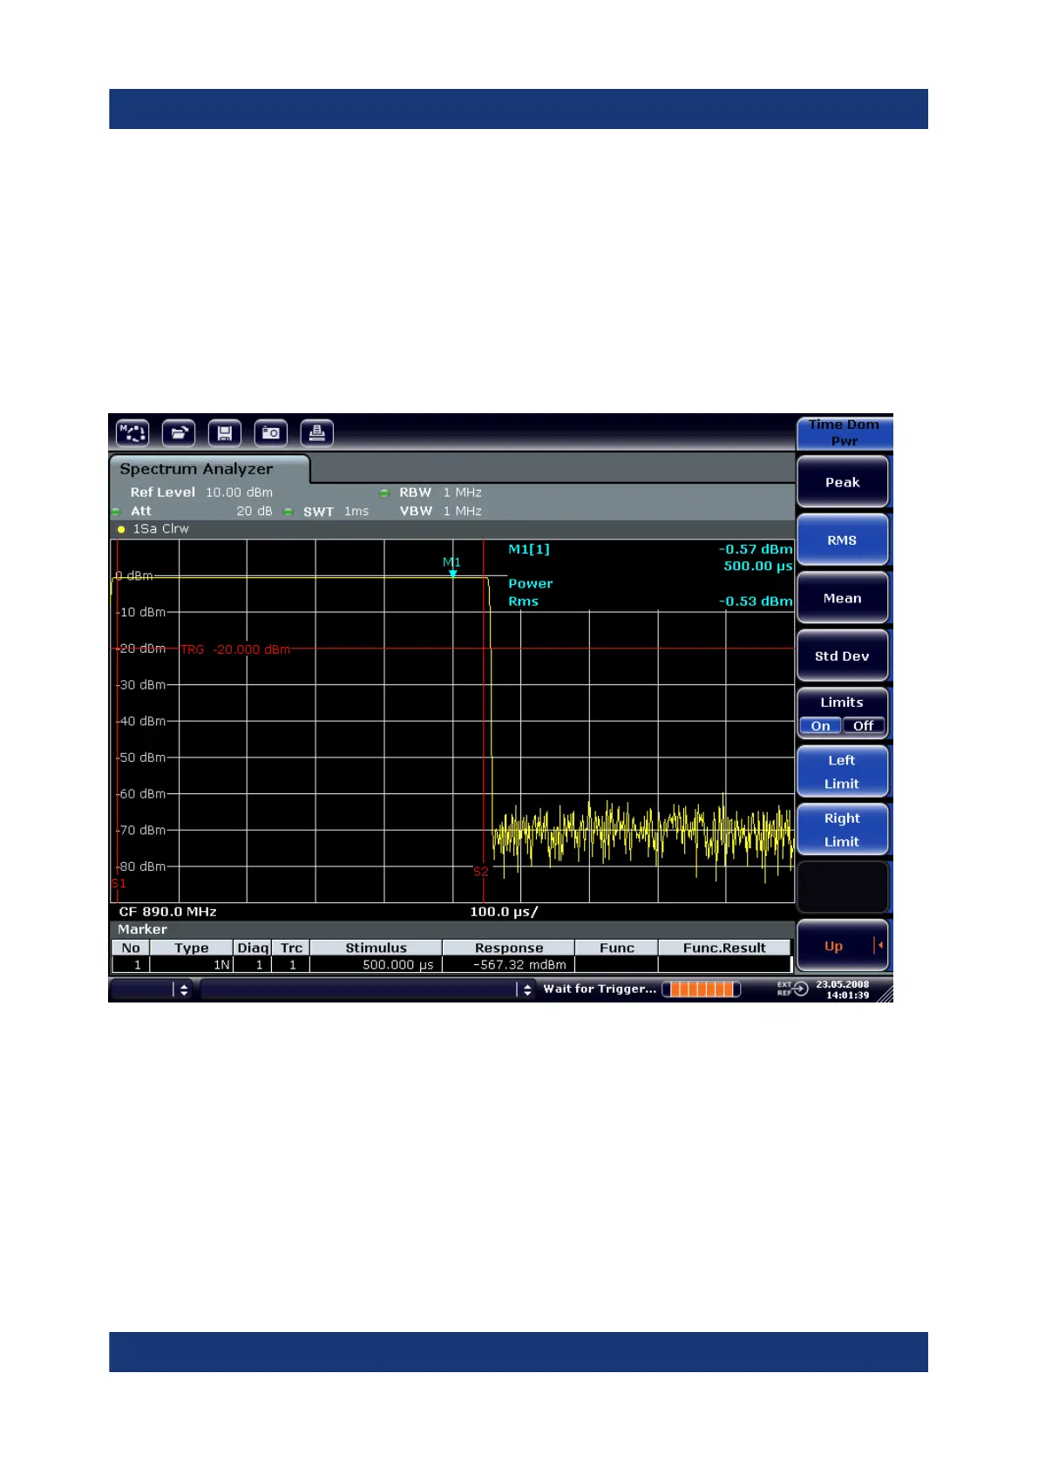Open file using the folder icon
Viewport: 1038px width, 1468px height.
(x=179, y=432)
